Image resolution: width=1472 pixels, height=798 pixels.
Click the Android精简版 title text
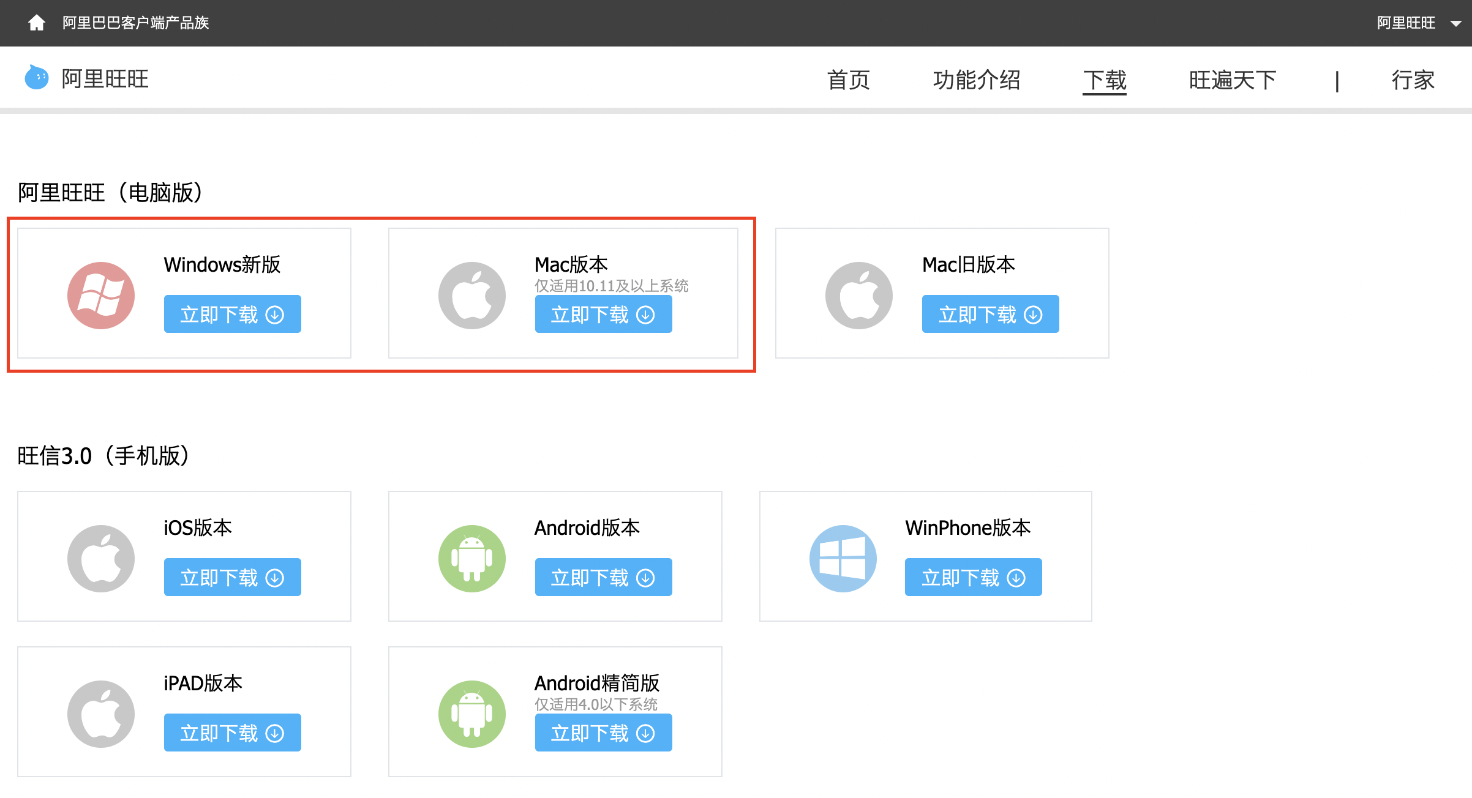(x=597, y=683)
